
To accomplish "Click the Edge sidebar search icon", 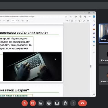I will (94, 21).
